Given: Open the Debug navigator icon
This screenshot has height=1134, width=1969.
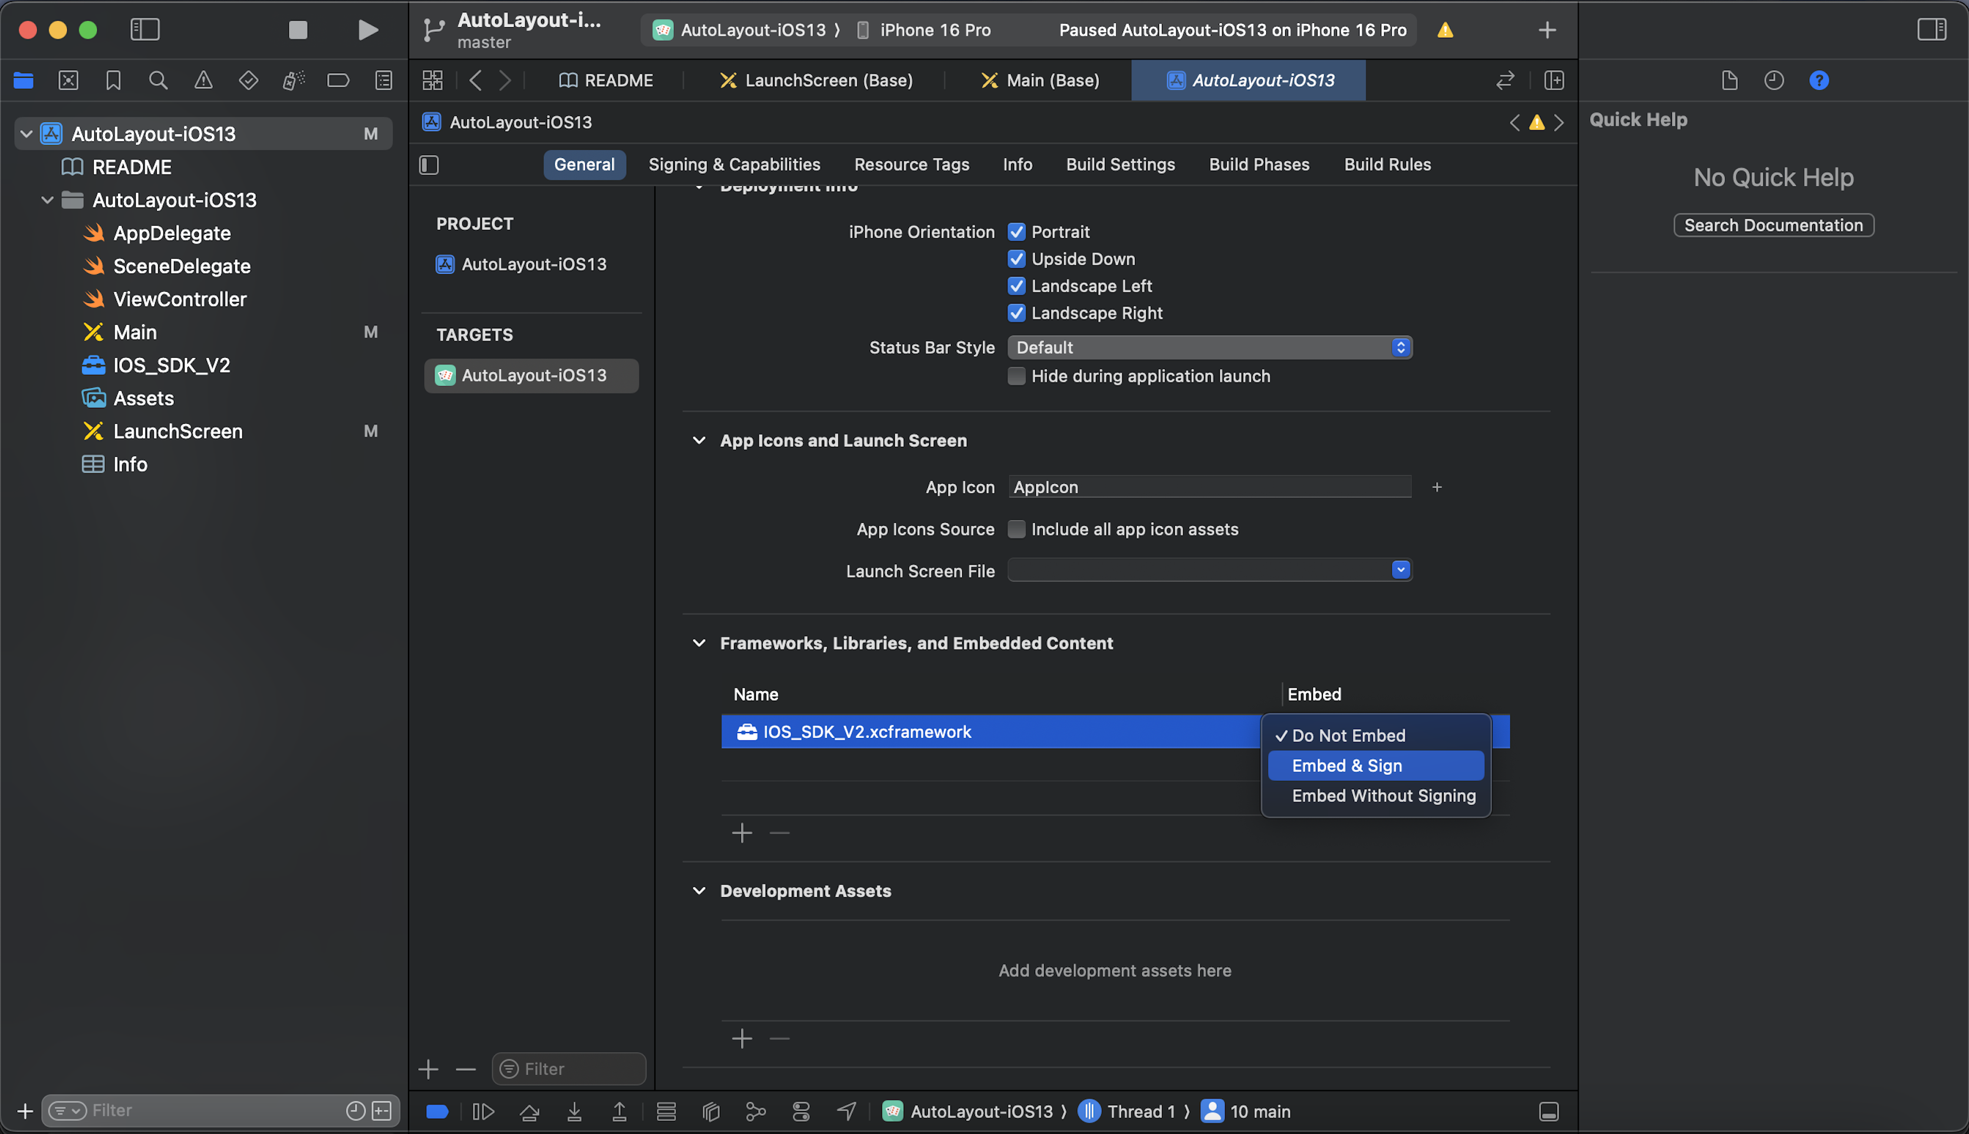Looking at the screenshot, I should (294, 80).
